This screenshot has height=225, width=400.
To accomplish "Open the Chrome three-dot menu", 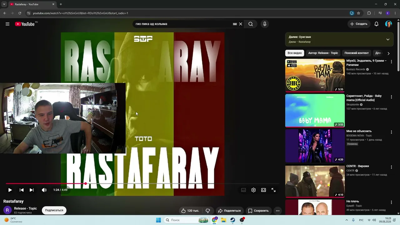I will point(395,13).
